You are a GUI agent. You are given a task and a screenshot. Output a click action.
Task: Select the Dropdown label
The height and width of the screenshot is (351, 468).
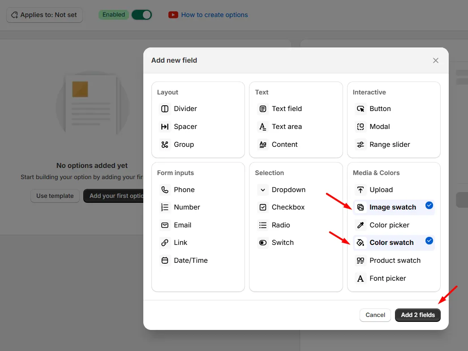[288, 189]
